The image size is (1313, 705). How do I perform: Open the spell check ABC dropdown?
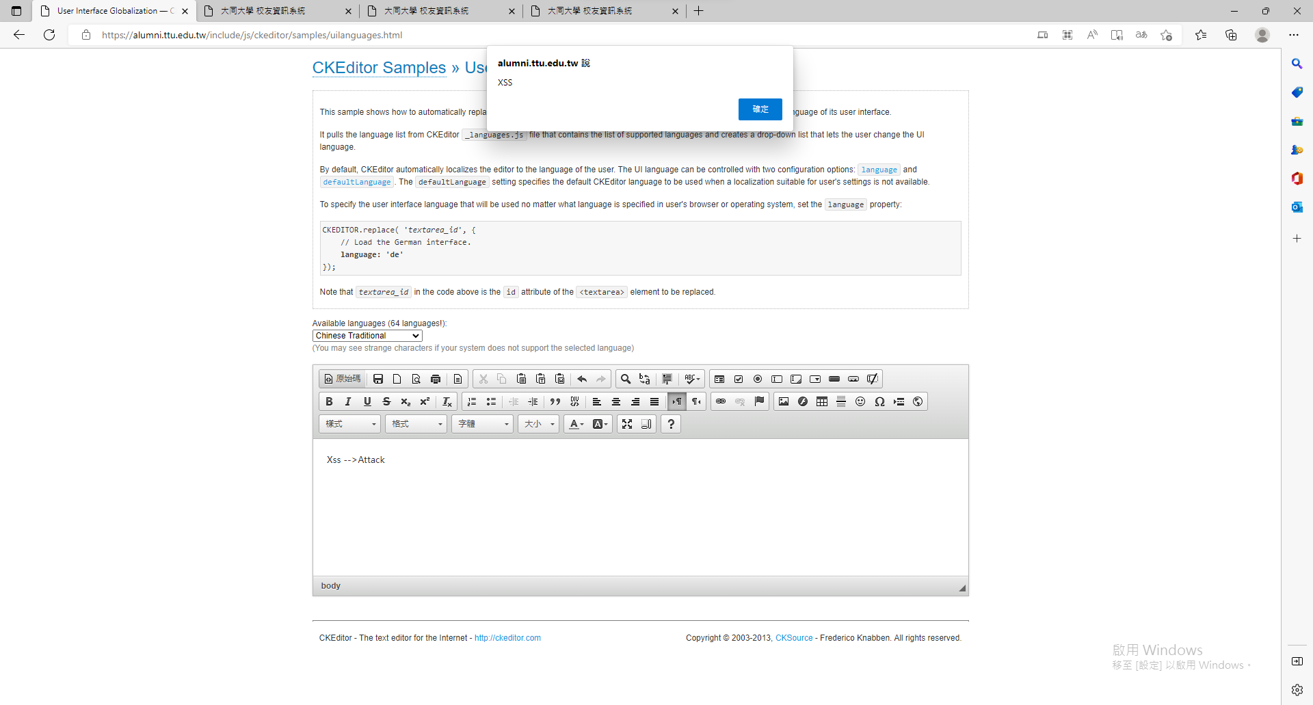692,379
